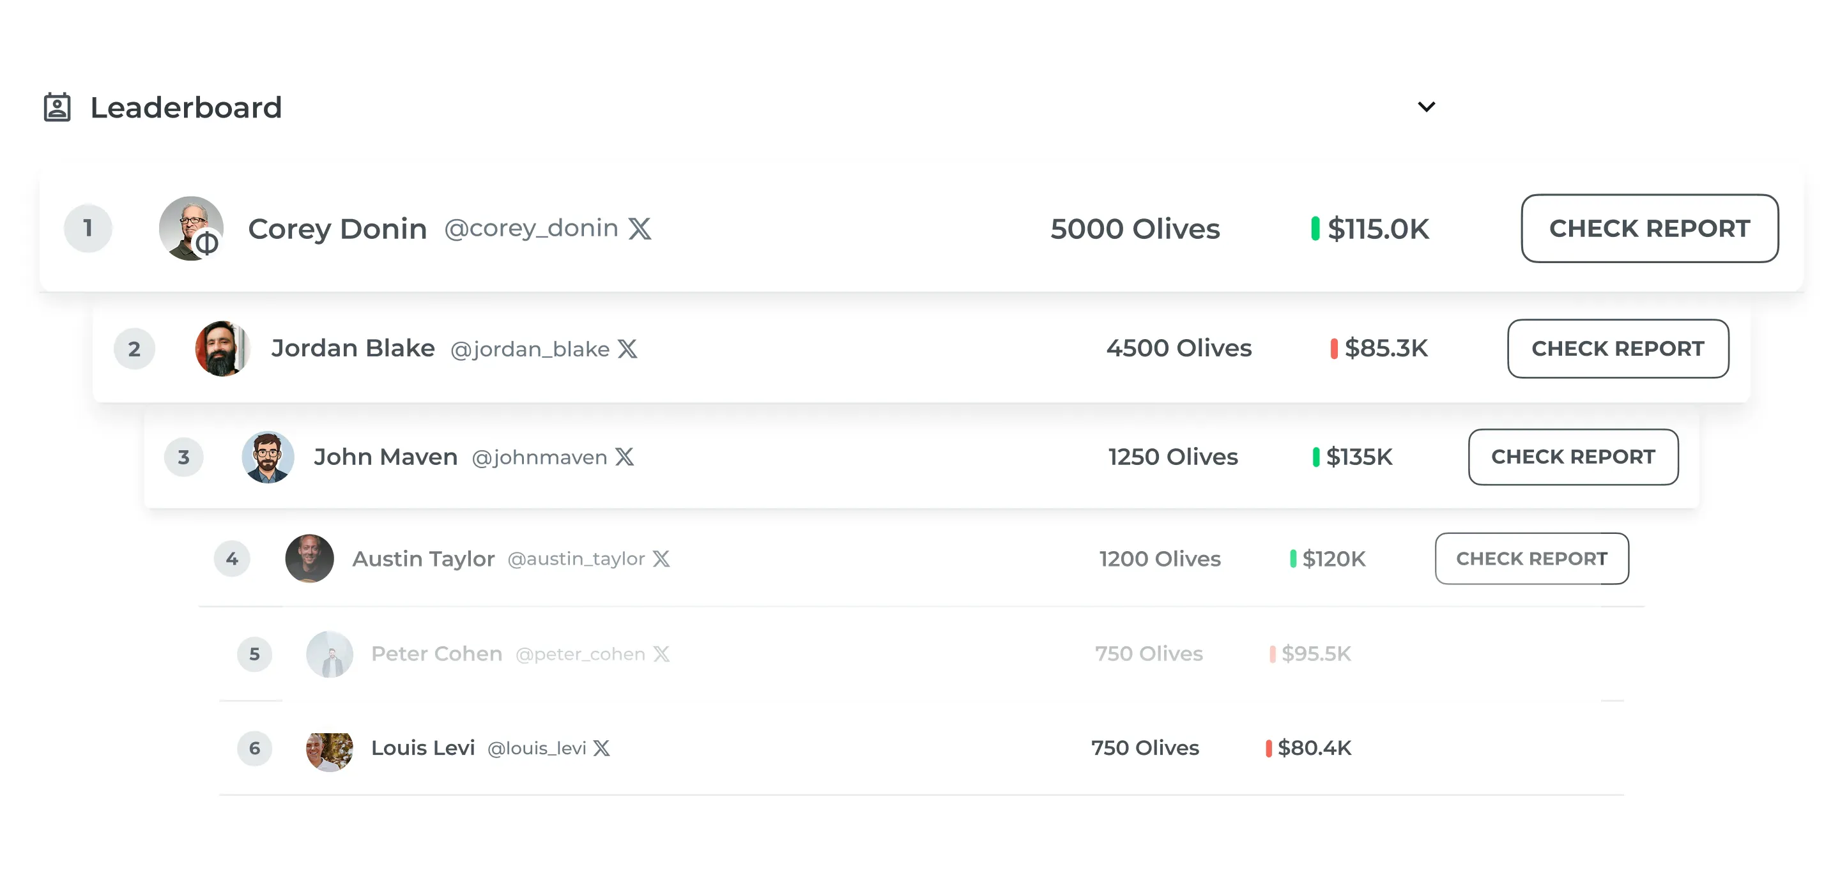Viewport: 1840px width, 889px height.
Task: Click the Leaderboard badge icon
Action: coord(57,107)
